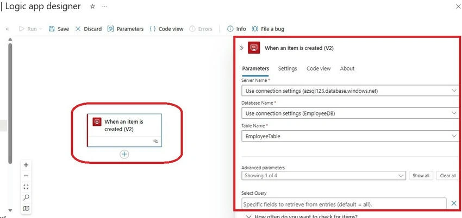Open the ellipsis more options in title
Viewport: 462px width, 218px height.
coord(104,7)
